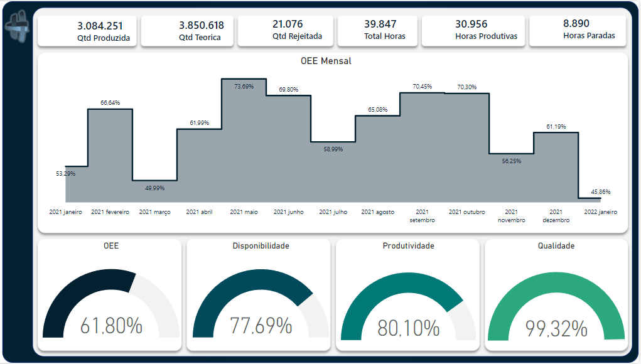Click the 2021 setembro axis label
Viewport: 641px width, 364px height.
[x=423, y=216]
